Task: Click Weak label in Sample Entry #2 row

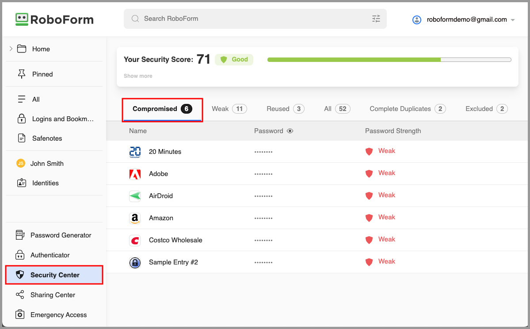Action: tap(387, 261)
